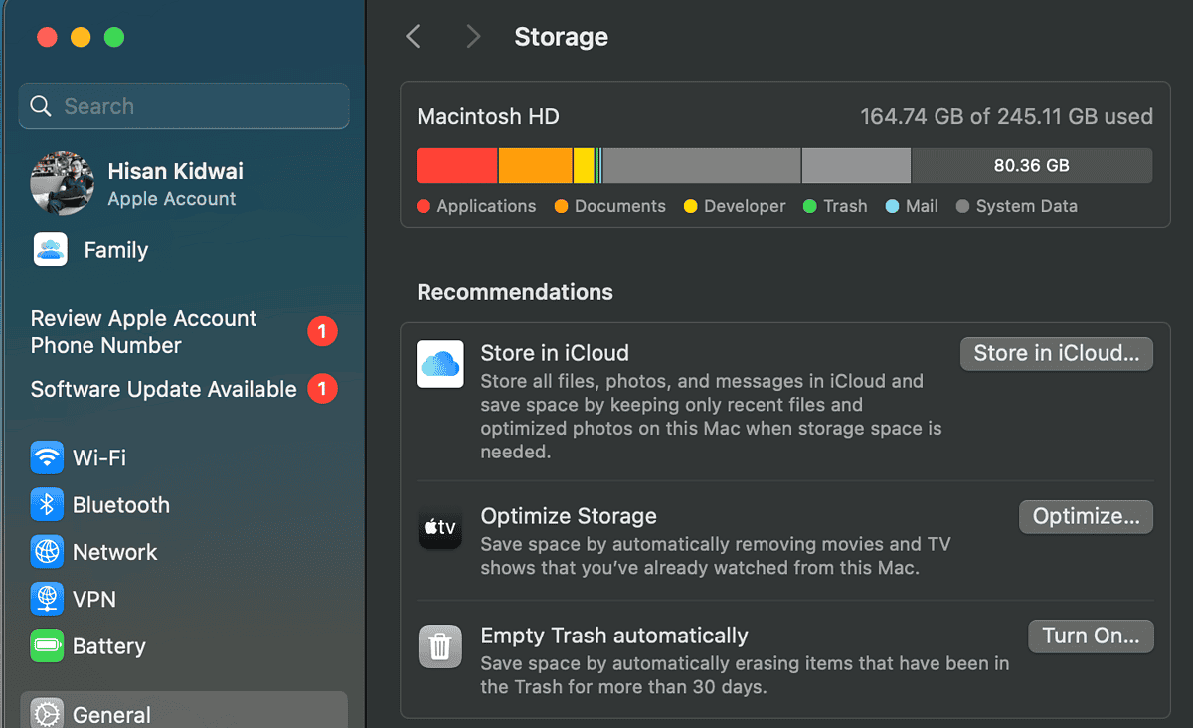The image size is (1193, 728).
Task: Open Software Update Available
Action: [x=184, y=389]
